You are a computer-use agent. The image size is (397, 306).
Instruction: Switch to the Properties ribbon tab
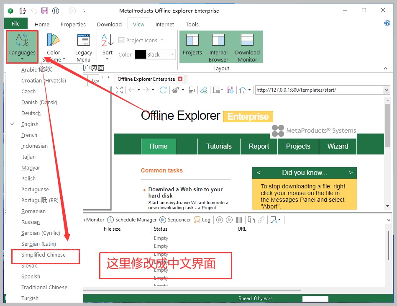(73, 24)
